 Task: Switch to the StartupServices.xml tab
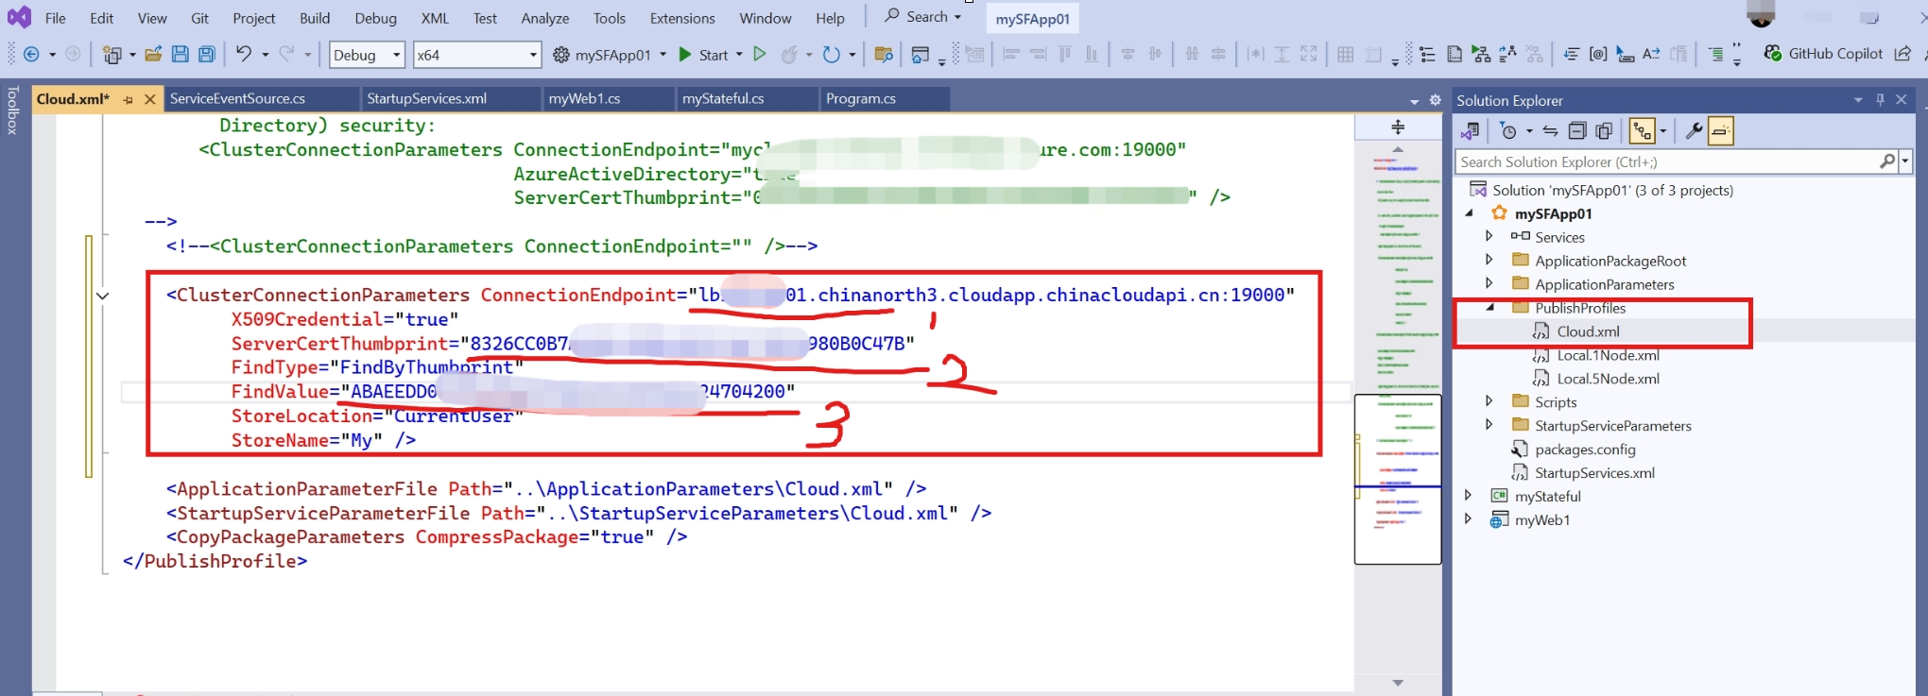426,98
